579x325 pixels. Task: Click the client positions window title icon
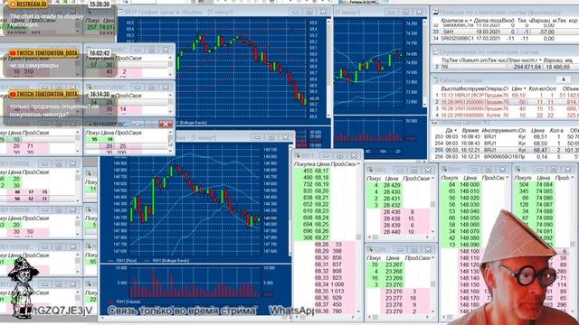coord(436,12)
